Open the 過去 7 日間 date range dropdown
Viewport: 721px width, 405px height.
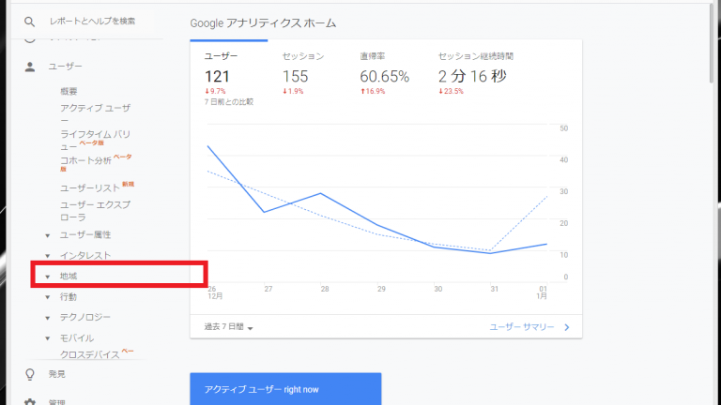tap(228, 327)
